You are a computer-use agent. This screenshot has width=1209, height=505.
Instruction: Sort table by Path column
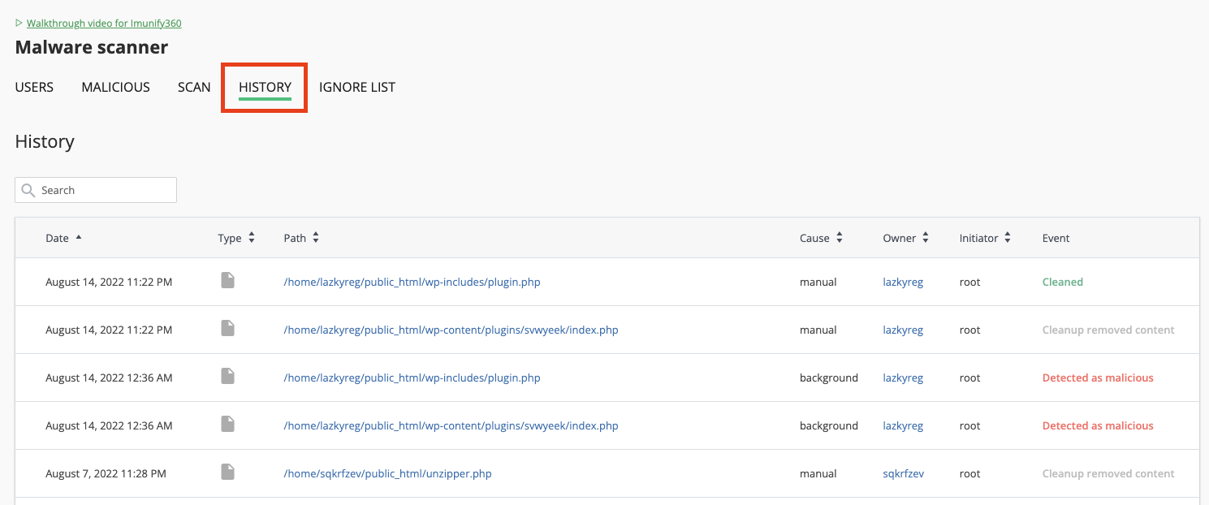click(x=301, y=238)
